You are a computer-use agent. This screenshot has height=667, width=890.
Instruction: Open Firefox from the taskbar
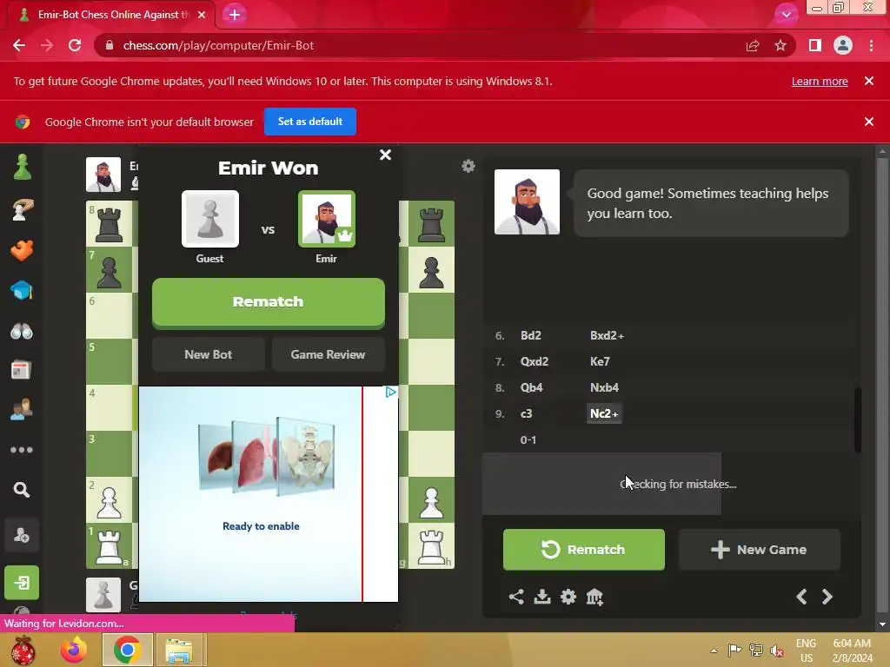pyautogui.click(x=74, y=650)
